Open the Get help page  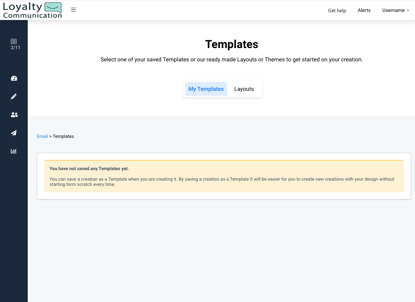click(x=337, y=11)
